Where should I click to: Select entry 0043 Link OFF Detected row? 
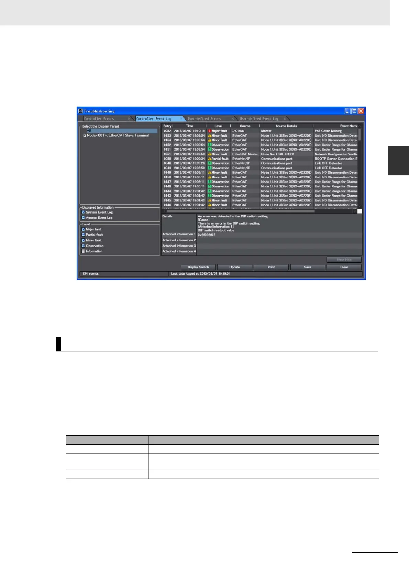(260, 168)
